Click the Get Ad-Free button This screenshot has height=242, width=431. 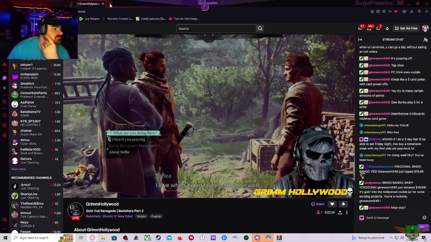click(406, 29)
